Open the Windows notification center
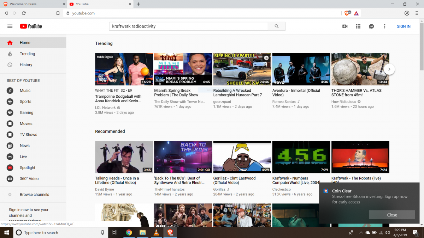This screenshot has height=238, width=424. (416, 232)
